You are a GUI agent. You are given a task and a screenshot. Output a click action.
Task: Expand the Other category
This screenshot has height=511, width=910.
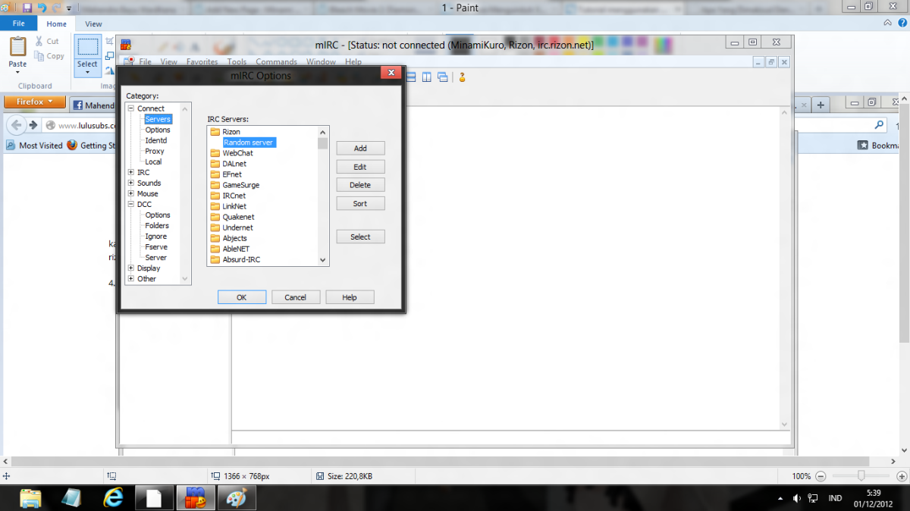coord(131,278)
